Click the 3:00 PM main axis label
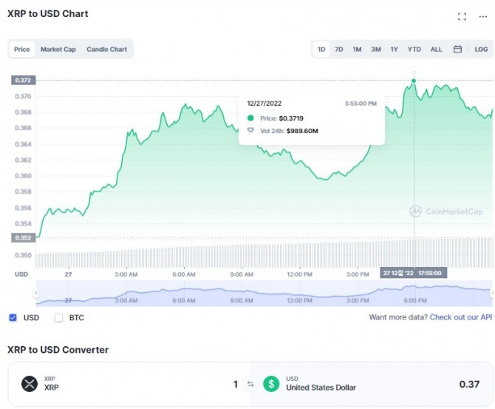495x409 pixels. click(358, 274)
